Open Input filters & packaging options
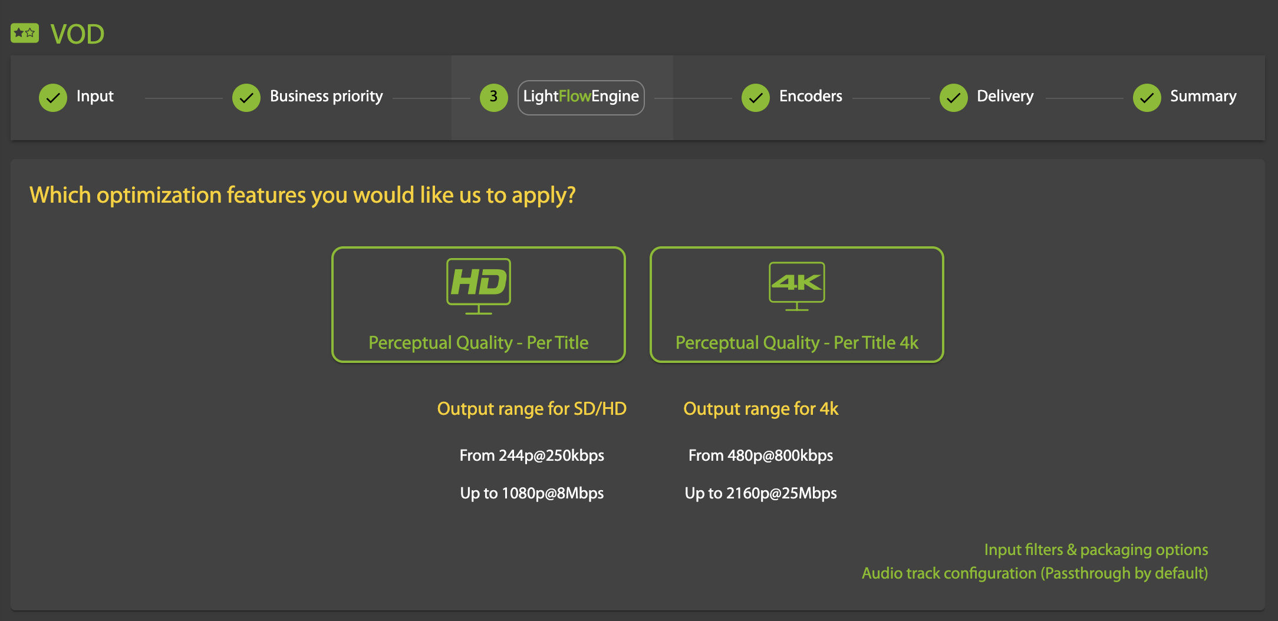This screenshot has width=1278, height=621. click(x=1096, y=550)
